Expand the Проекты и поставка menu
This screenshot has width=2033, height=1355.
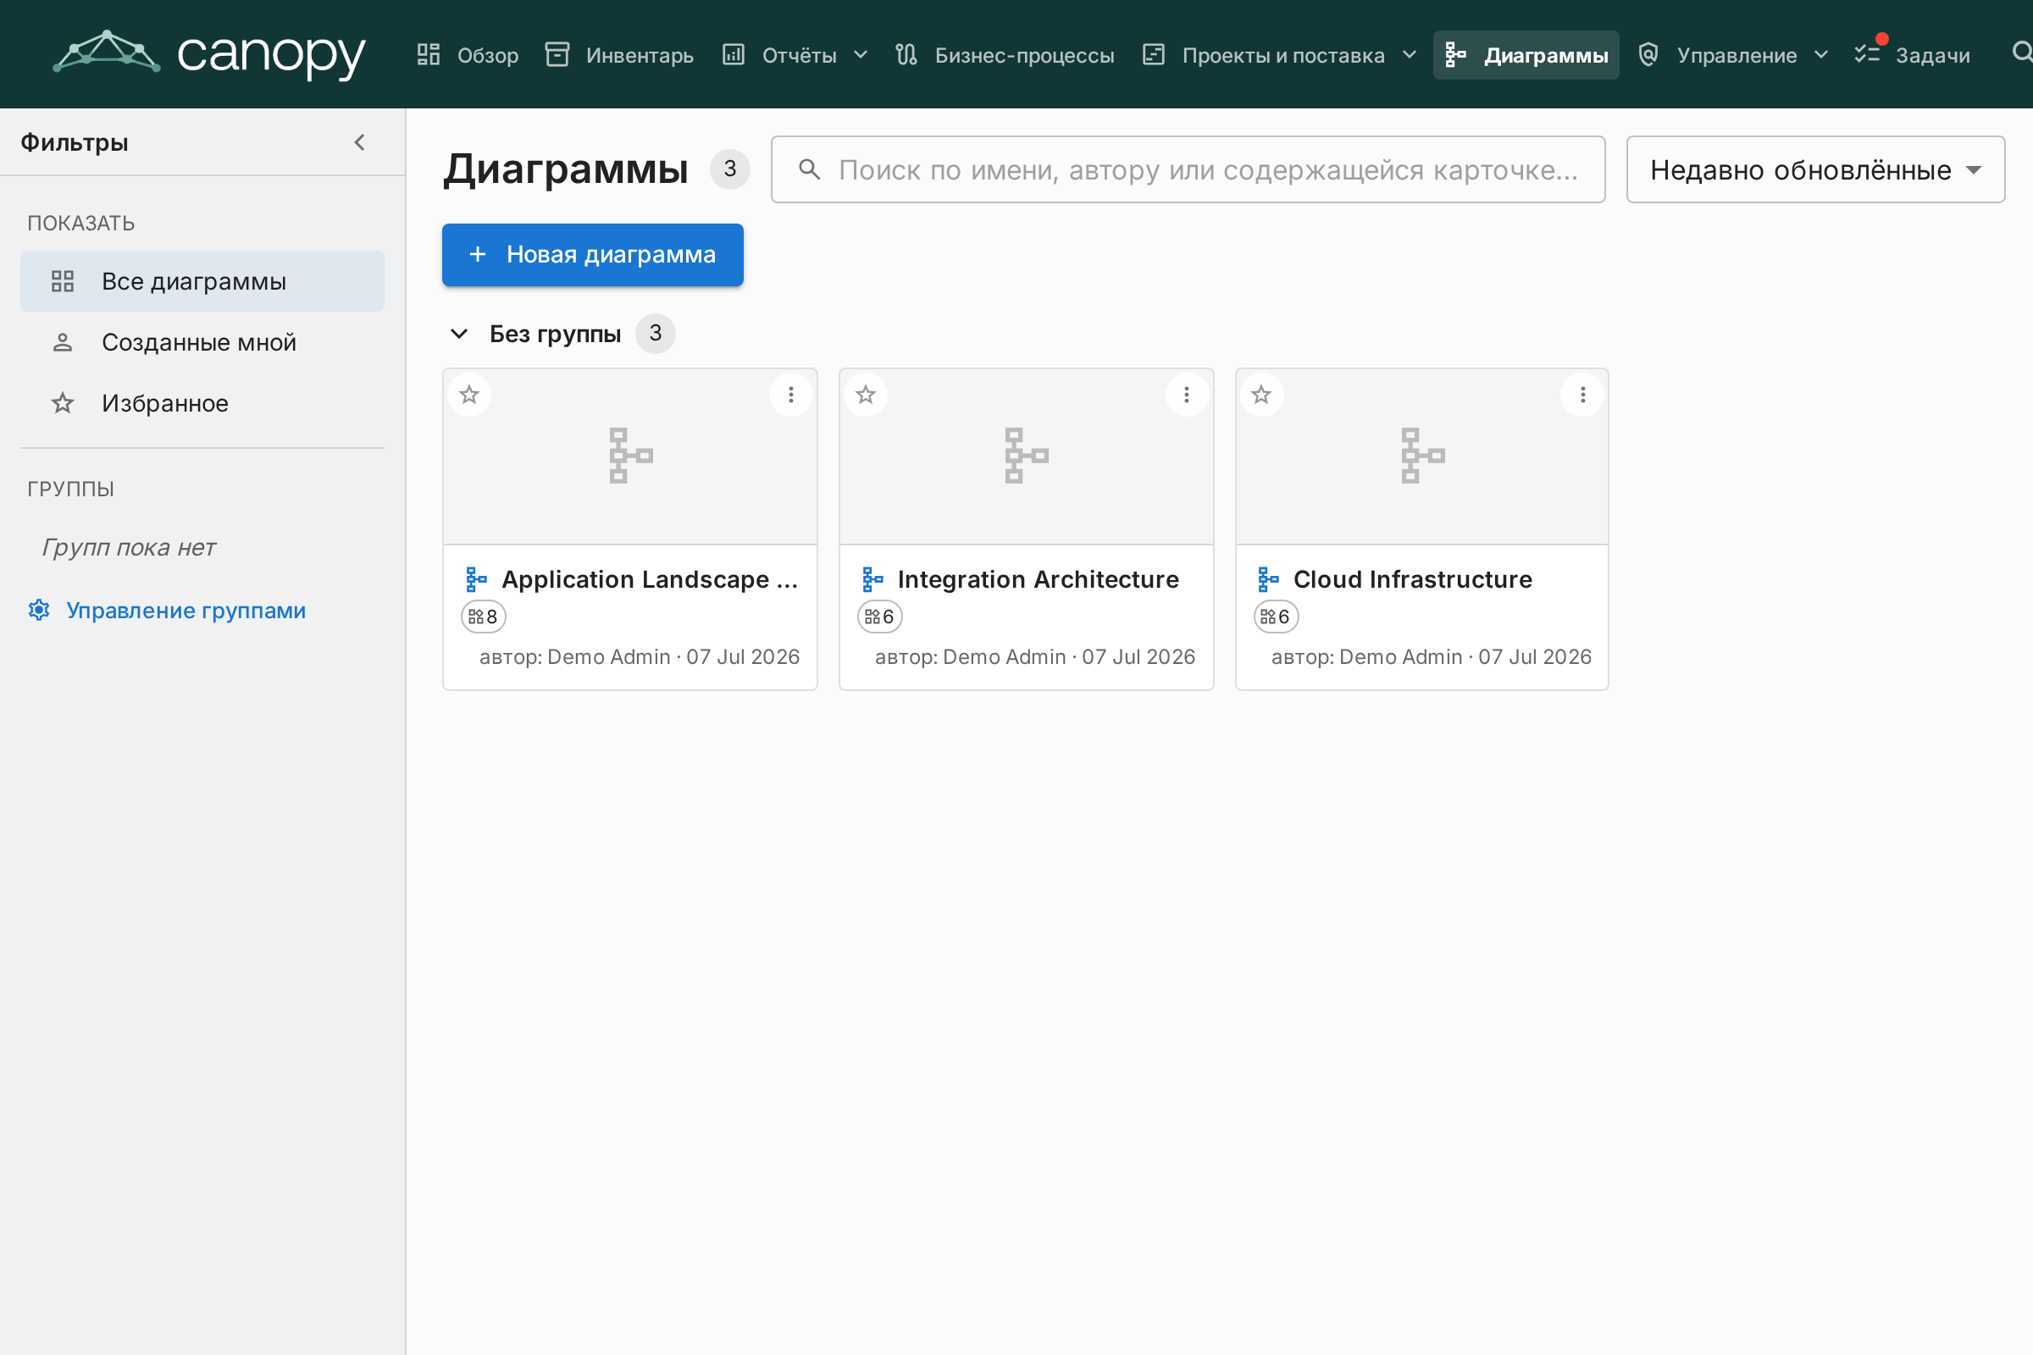tap(1280, 55)
